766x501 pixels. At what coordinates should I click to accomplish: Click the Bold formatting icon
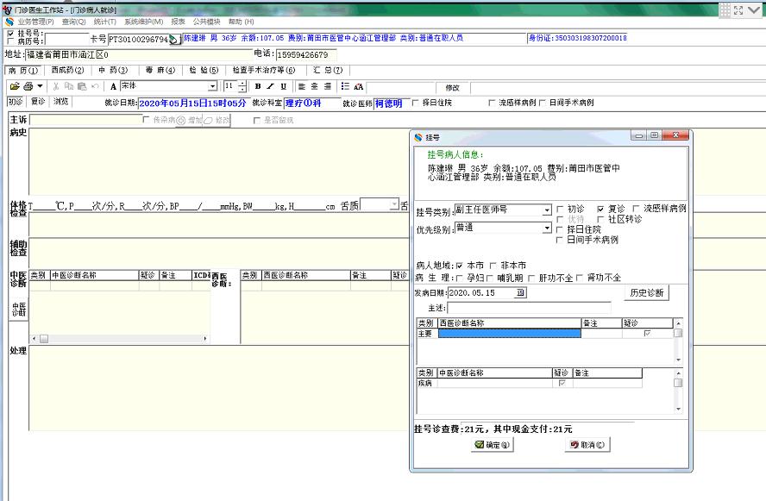(x=258, y=86)
